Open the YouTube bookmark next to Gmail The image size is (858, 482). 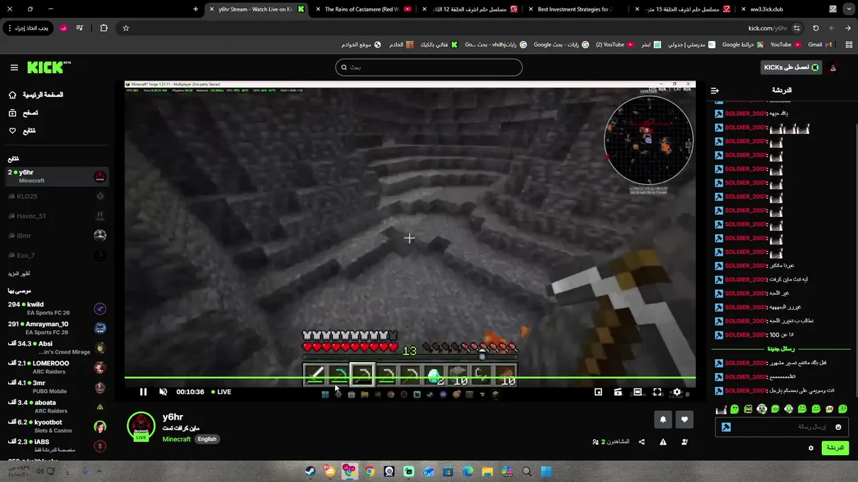point(785,45)
